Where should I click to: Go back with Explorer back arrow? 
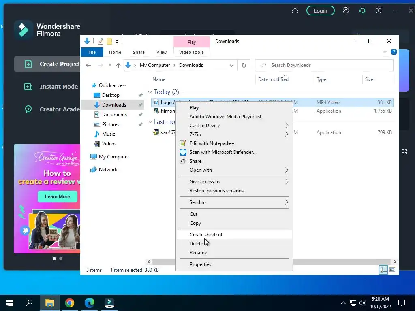point(88,65)
